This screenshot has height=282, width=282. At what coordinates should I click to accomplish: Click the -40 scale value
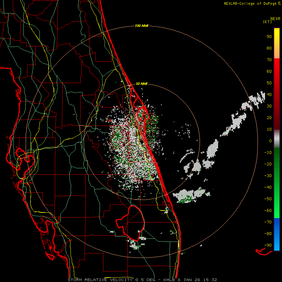(268, 187)
